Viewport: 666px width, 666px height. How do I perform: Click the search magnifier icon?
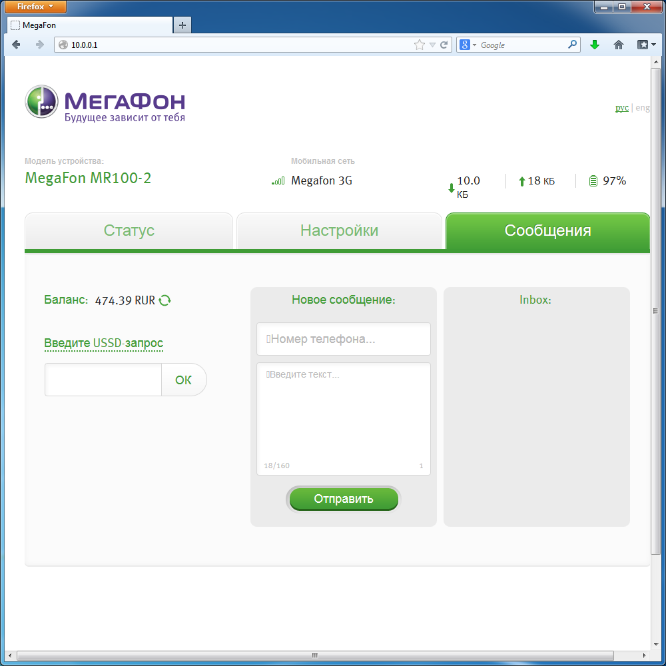tap(572, 44)
